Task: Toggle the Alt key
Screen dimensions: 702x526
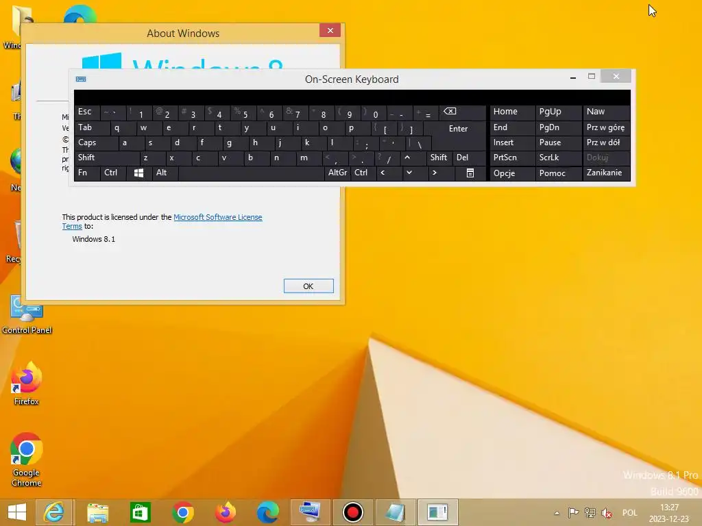Action: coord(165,173)
